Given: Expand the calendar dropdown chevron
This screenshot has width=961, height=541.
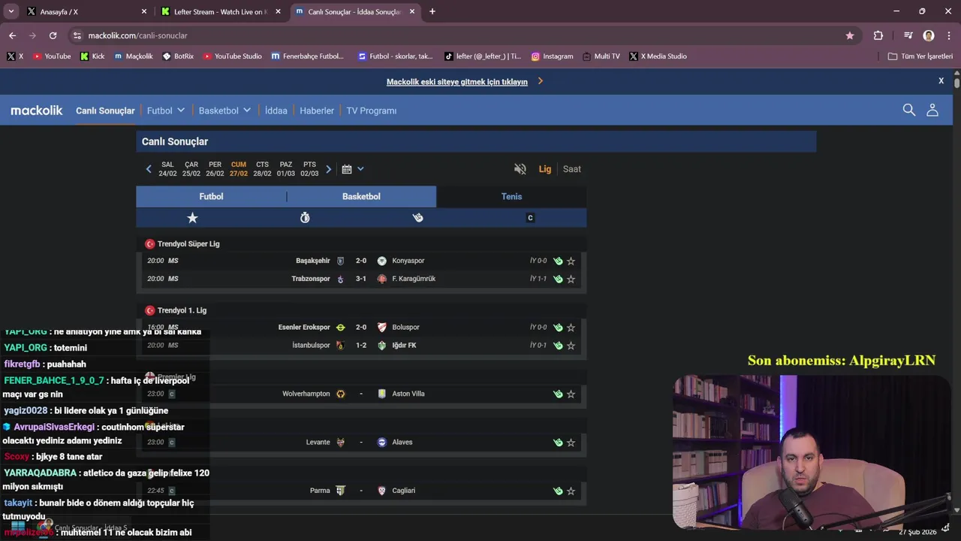Looking at the screenshot, I should pos(360,169).
